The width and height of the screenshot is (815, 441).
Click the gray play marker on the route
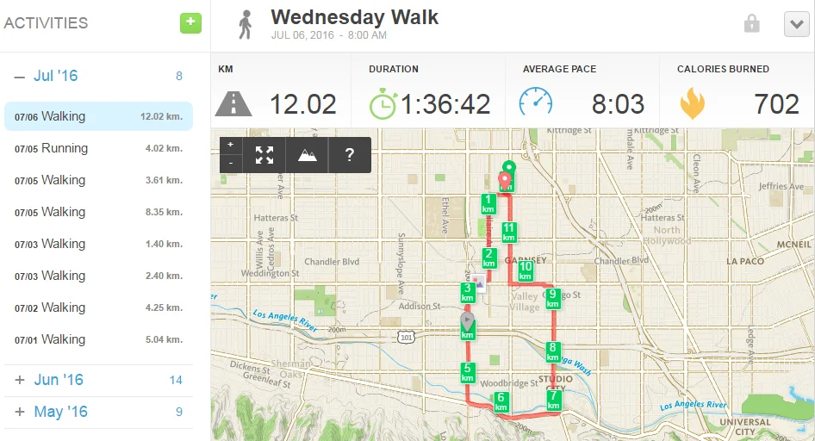[467, 321]
